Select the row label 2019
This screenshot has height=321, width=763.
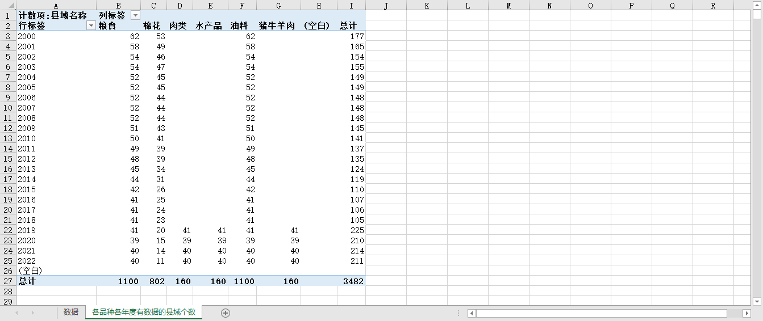pos(56,230)
